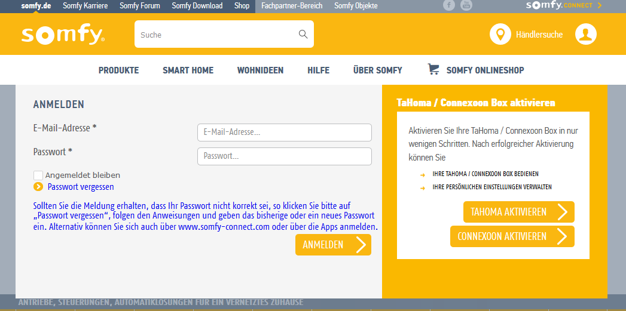Click the Passwort vergessen link
This screenshot has height=311, width=626.
pos(81,187)
